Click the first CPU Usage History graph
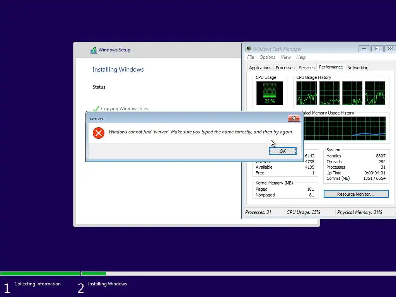The width and height of the screenshot is (396, 297). coord(307,93)
